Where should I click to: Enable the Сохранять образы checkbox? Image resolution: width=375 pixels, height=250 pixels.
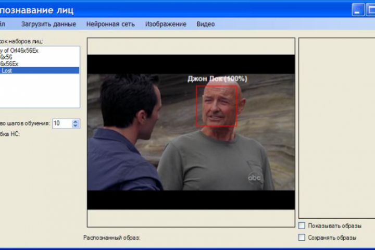pos(302,238)
